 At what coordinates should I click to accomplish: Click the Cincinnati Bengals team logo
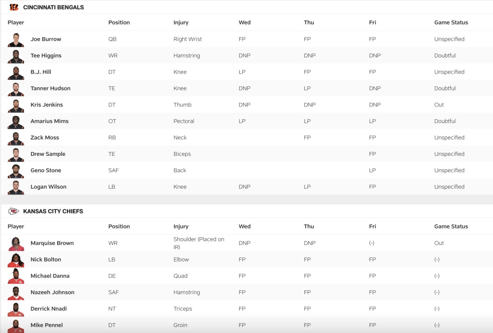tap(14, 7)
